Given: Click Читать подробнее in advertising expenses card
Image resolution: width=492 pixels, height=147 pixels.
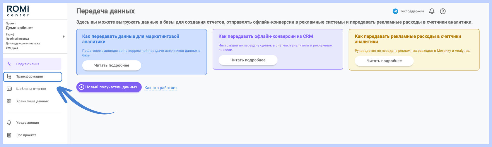Looking at the screenshot, I should coord(384,61).
